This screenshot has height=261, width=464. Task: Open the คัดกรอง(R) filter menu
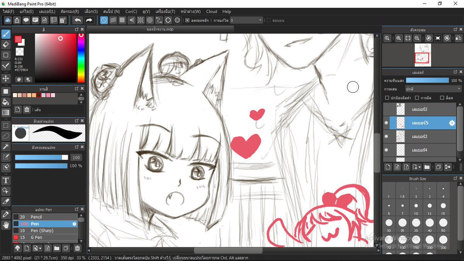point(70,12)
